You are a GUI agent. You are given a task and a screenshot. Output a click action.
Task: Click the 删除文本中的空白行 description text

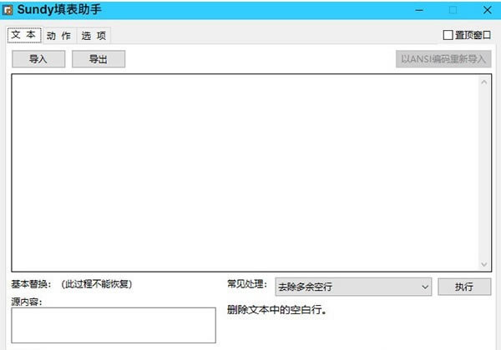click(276, 311)
